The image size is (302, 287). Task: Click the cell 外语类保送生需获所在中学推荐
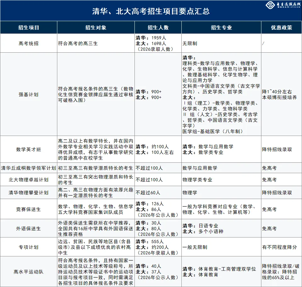96,228
